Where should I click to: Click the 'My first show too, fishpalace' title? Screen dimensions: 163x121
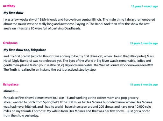pos(25,50)
